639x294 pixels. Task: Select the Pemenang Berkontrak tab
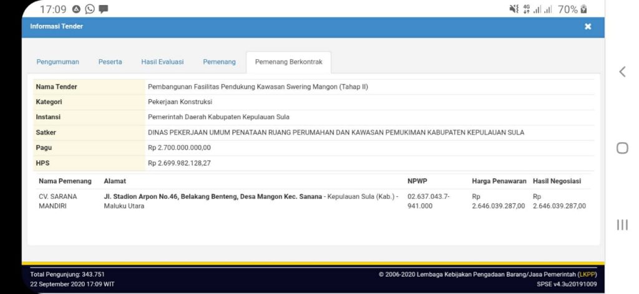tap(288, 62)
